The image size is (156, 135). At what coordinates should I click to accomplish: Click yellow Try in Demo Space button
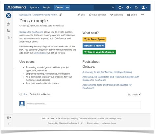pos(94,39)
